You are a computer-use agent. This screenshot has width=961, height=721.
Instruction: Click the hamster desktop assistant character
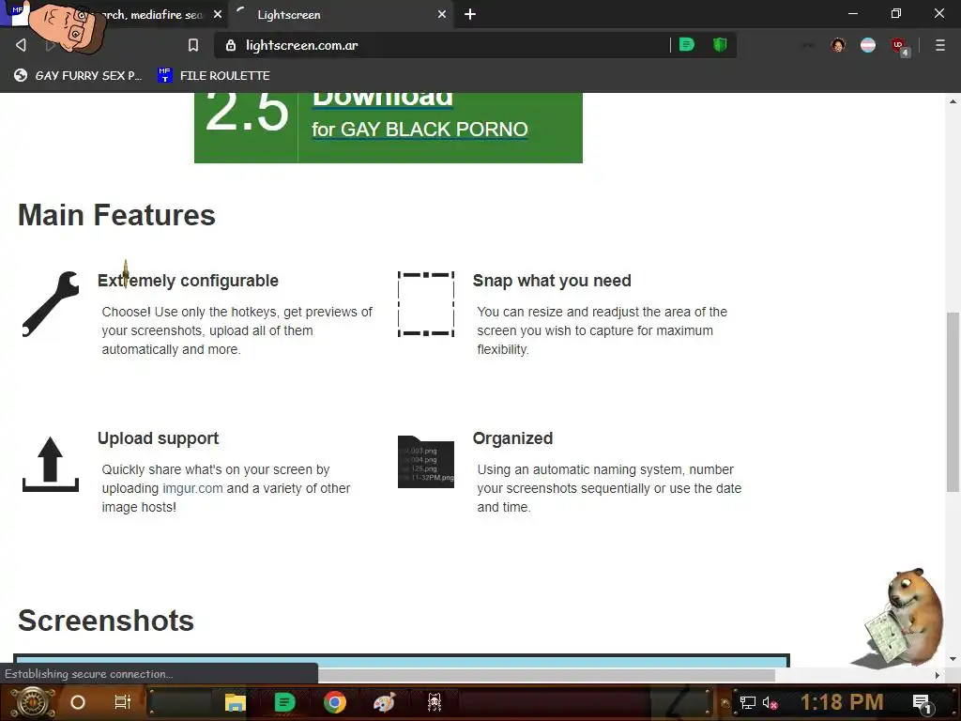tap(901, 616)
